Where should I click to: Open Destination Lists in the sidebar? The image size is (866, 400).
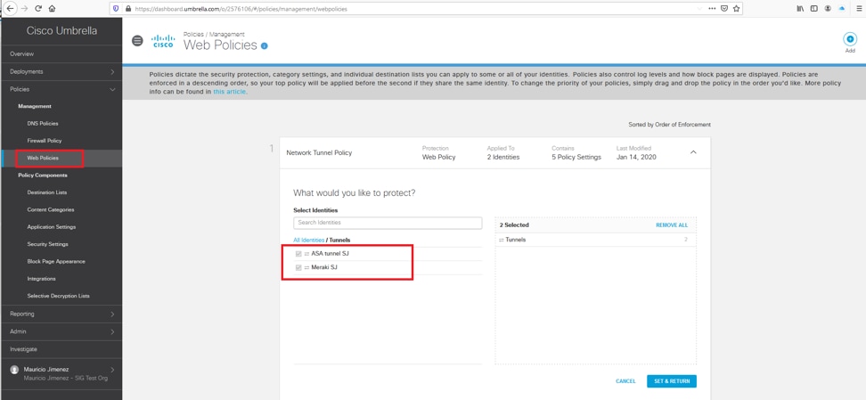click(x=47, y=192)
